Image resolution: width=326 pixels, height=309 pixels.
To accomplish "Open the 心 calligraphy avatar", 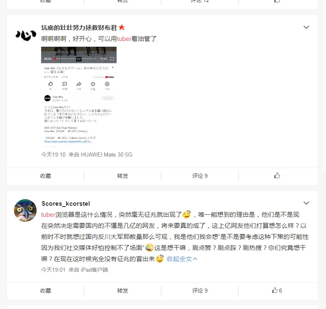I will (x=25, y=35).
